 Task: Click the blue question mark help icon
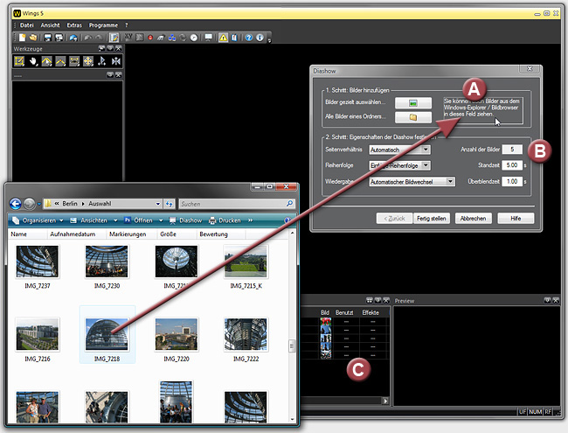tap(249, 38)
